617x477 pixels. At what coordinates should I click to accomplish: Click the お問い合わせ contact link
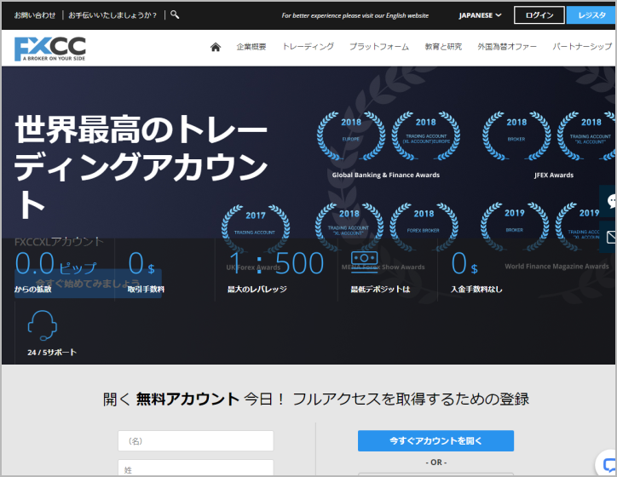(x=35, y=15)
